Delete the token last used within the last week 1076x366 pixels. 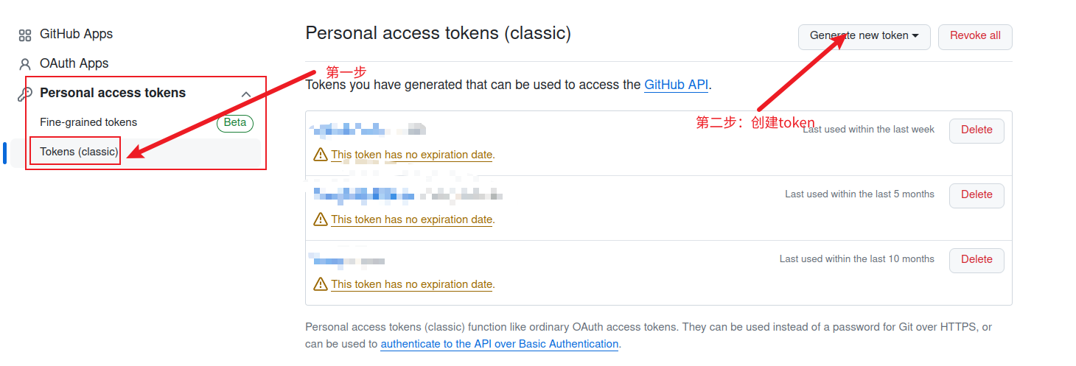(977, 130)
